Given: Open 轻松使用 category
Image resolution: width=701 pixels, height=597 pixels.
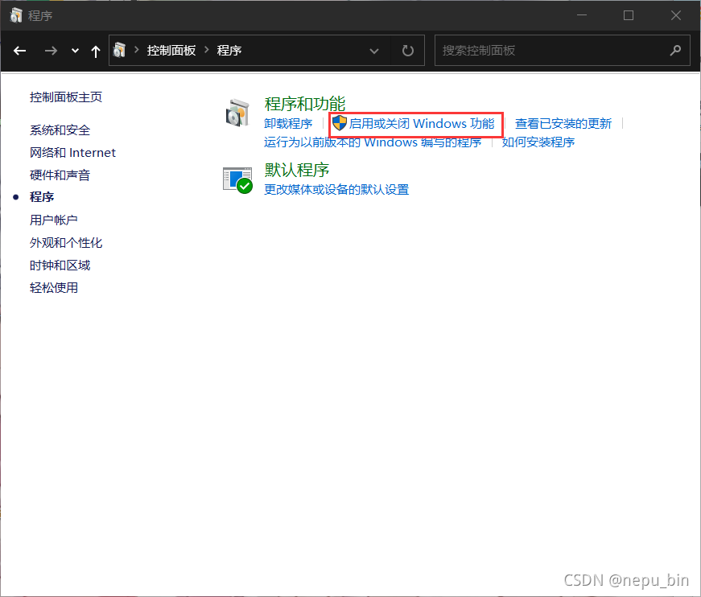Looking at the screenshot, I should coord(54,288).
